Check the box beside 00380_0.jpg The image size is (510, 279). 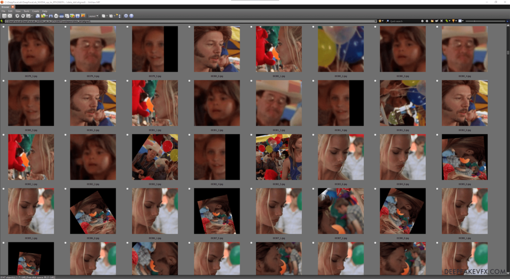pyautogui.click(x=189, y=27)
